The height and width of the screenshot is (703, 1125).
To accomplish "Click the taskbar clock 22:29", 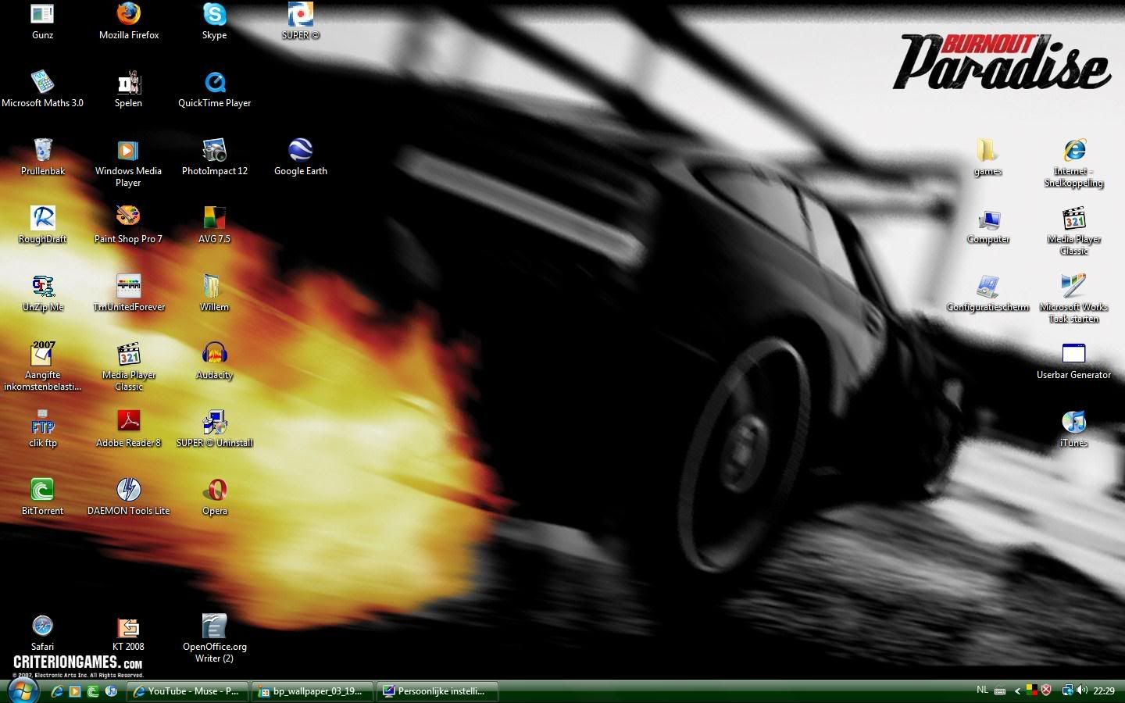I will pos(1104,691).
